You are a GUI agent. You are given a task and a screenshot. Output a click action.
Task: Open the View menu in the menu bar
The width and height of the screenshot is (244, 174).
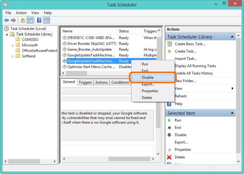(35, 13)
